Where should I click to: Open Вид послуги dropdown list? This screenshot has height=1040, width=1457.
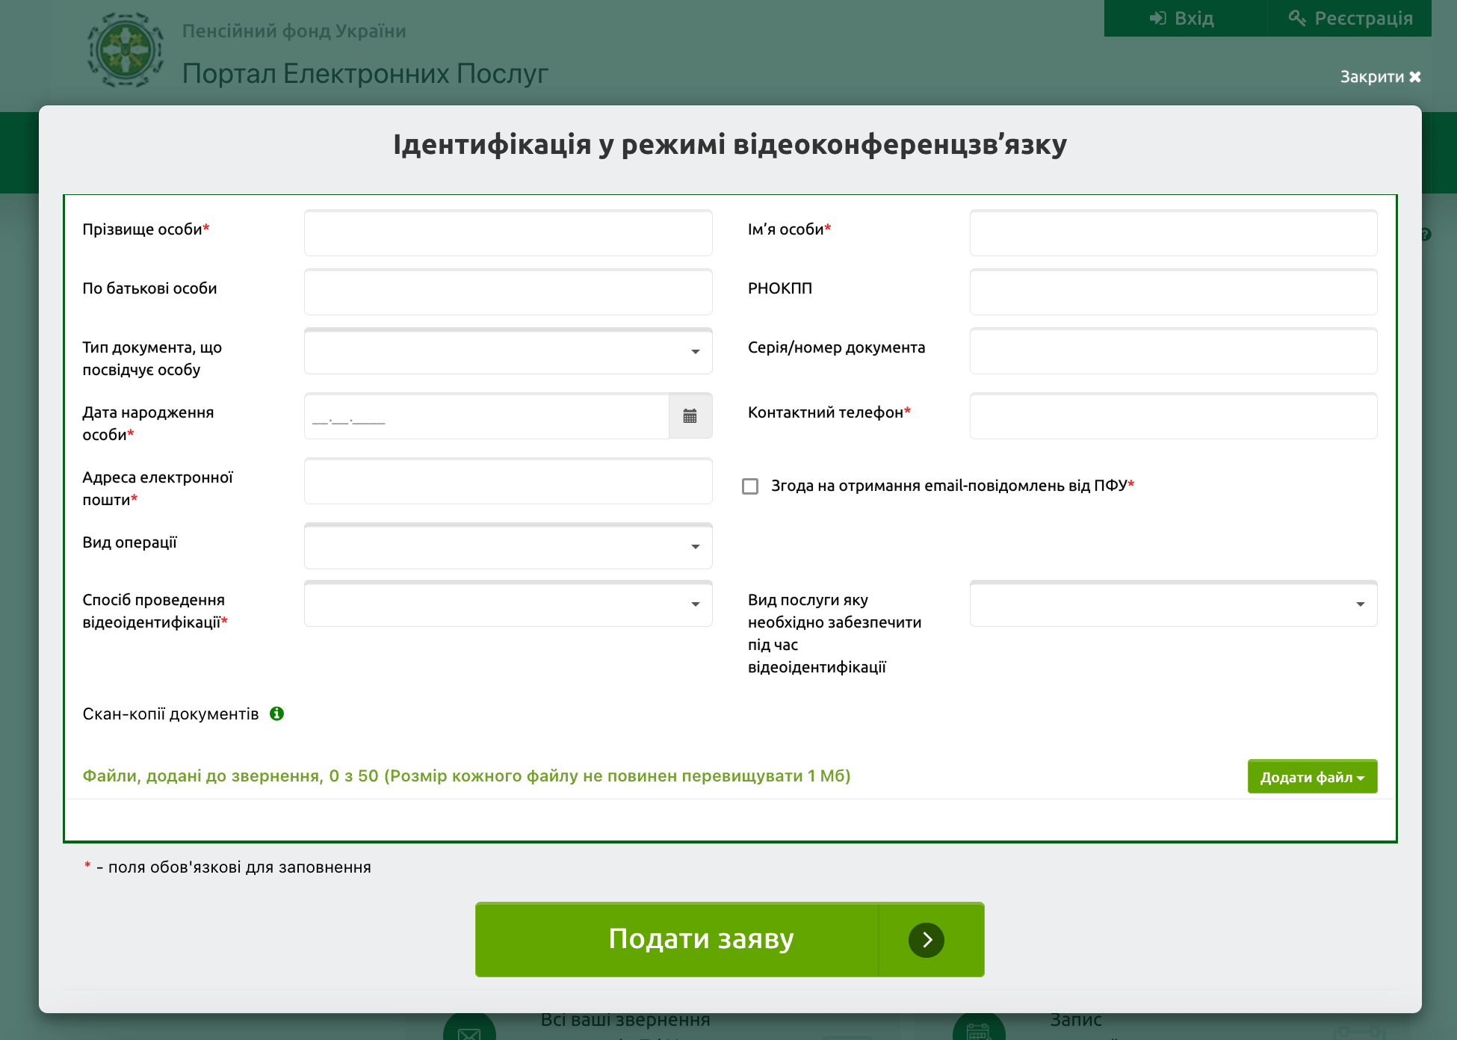click(1173, 604)
